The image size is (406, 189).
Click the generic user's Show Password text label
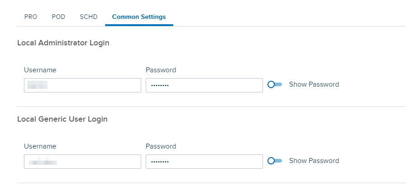tap(314, 161)
